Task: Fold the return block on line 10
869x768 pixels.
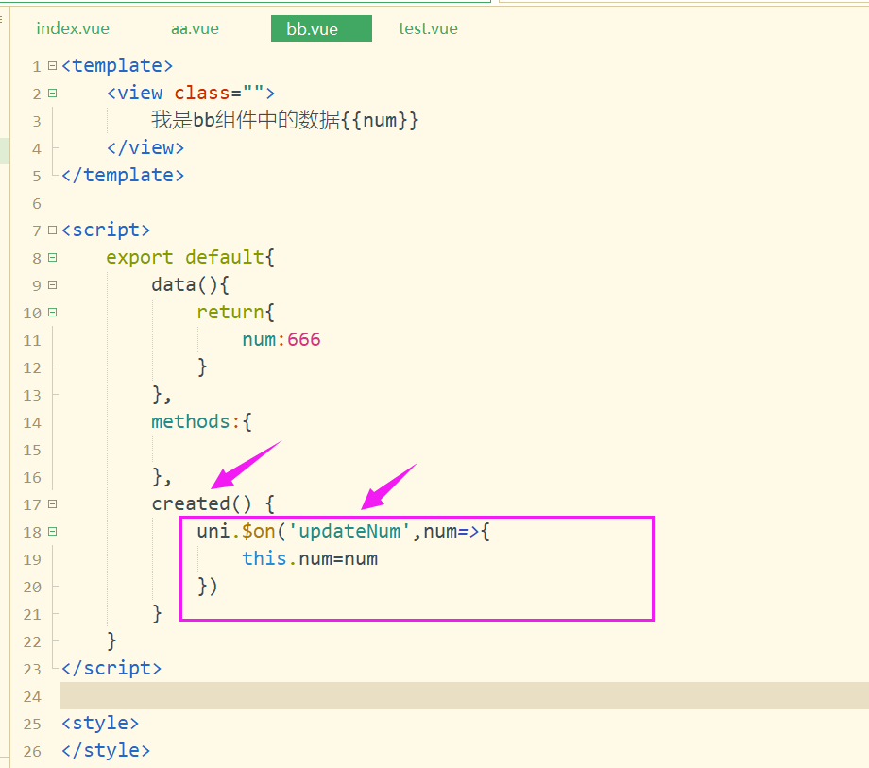Action: 52,313
